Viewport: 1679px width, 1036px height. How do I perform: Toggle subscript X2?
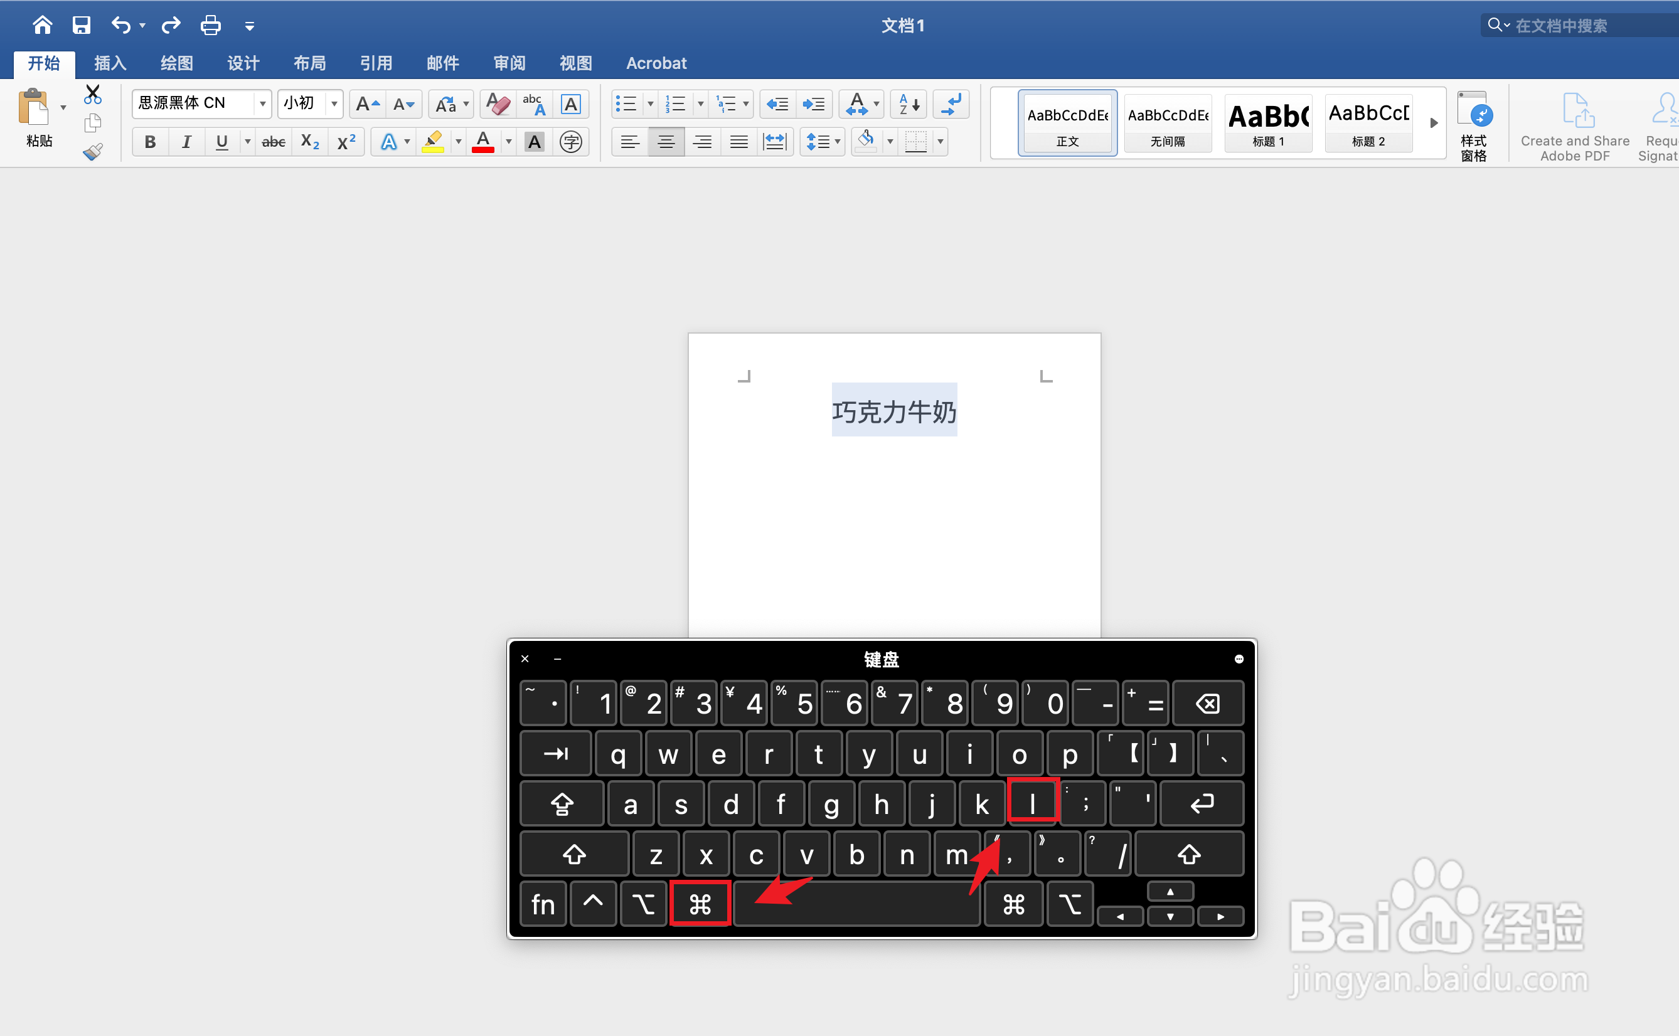tap(310, 142)
